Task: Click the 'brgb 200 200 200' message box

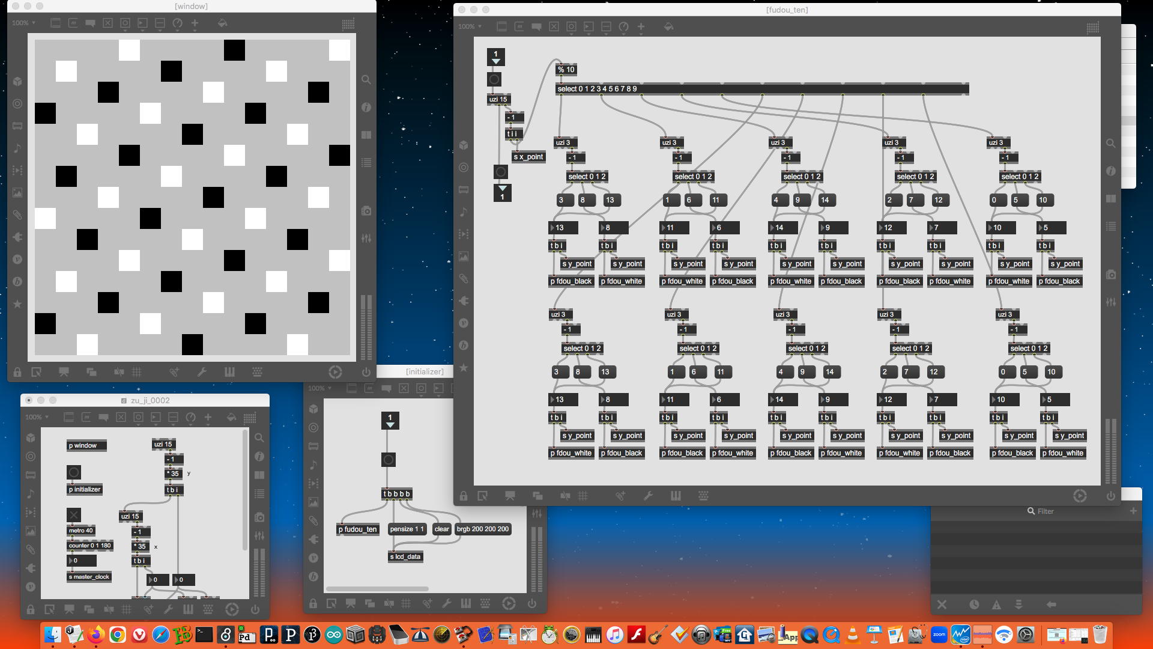Action: (482, 529)
